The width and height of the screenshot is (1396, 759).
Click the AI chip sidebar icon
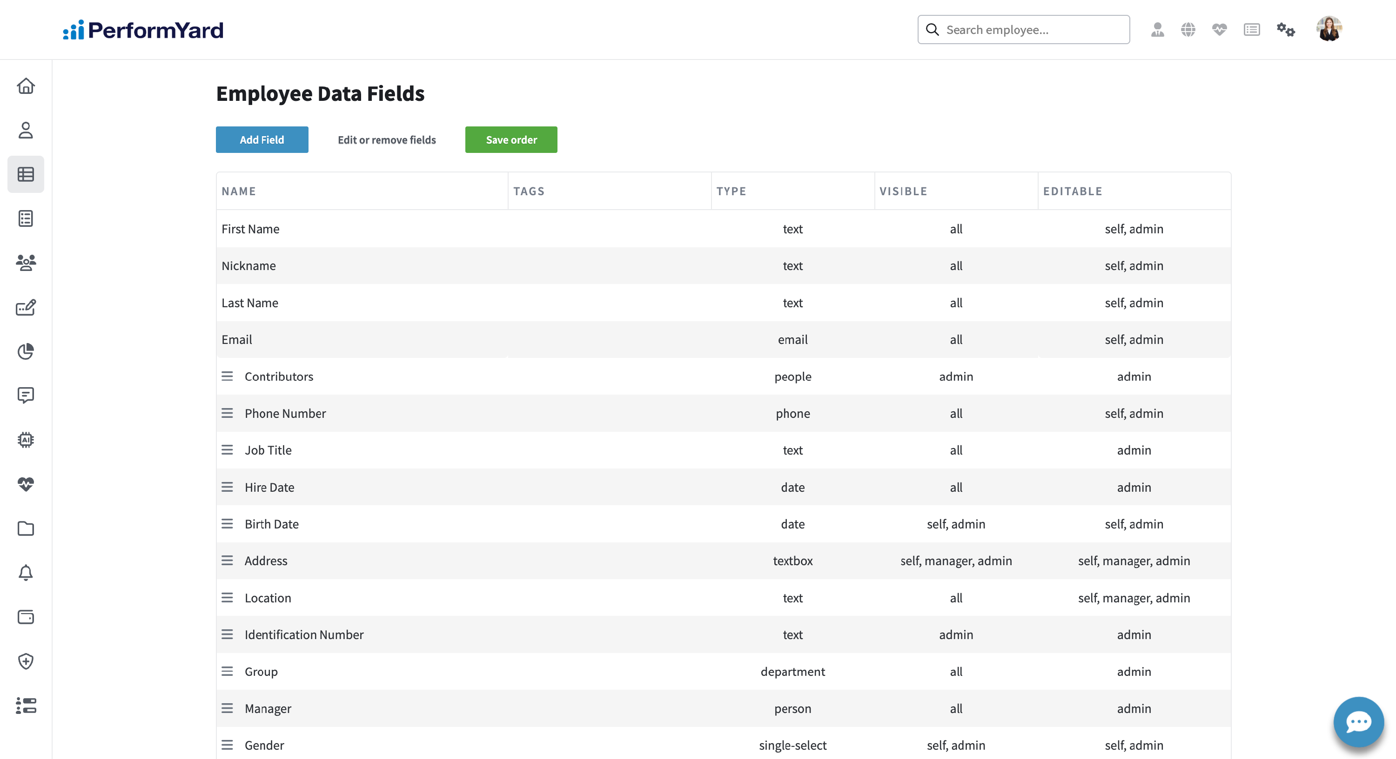click(26, 440)
